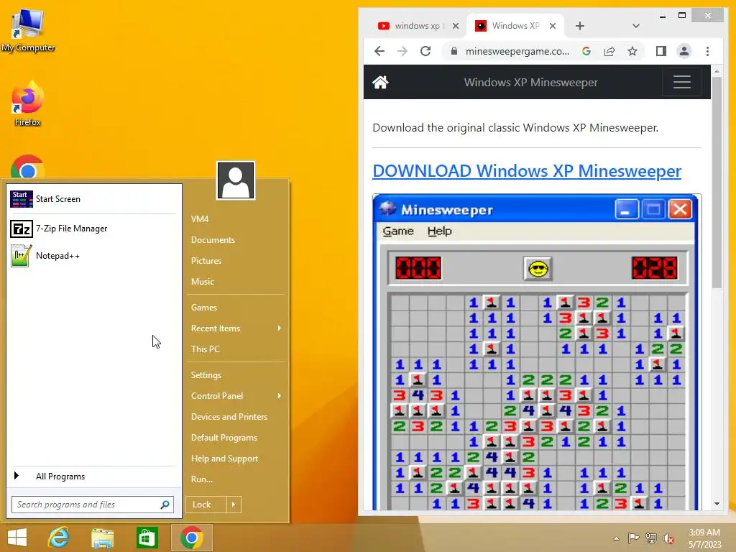The width and height of the screenshot is (736, 552).
Task: Close the 'windows xp' YouTube tab
Action: (455, 26)
